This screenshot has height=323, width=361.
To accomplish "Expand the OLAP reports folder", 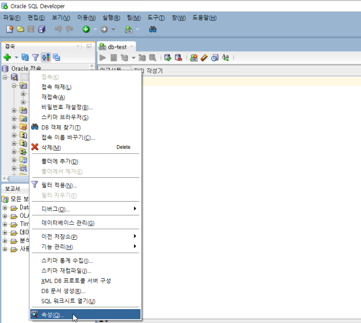I will tap(5, 216).
